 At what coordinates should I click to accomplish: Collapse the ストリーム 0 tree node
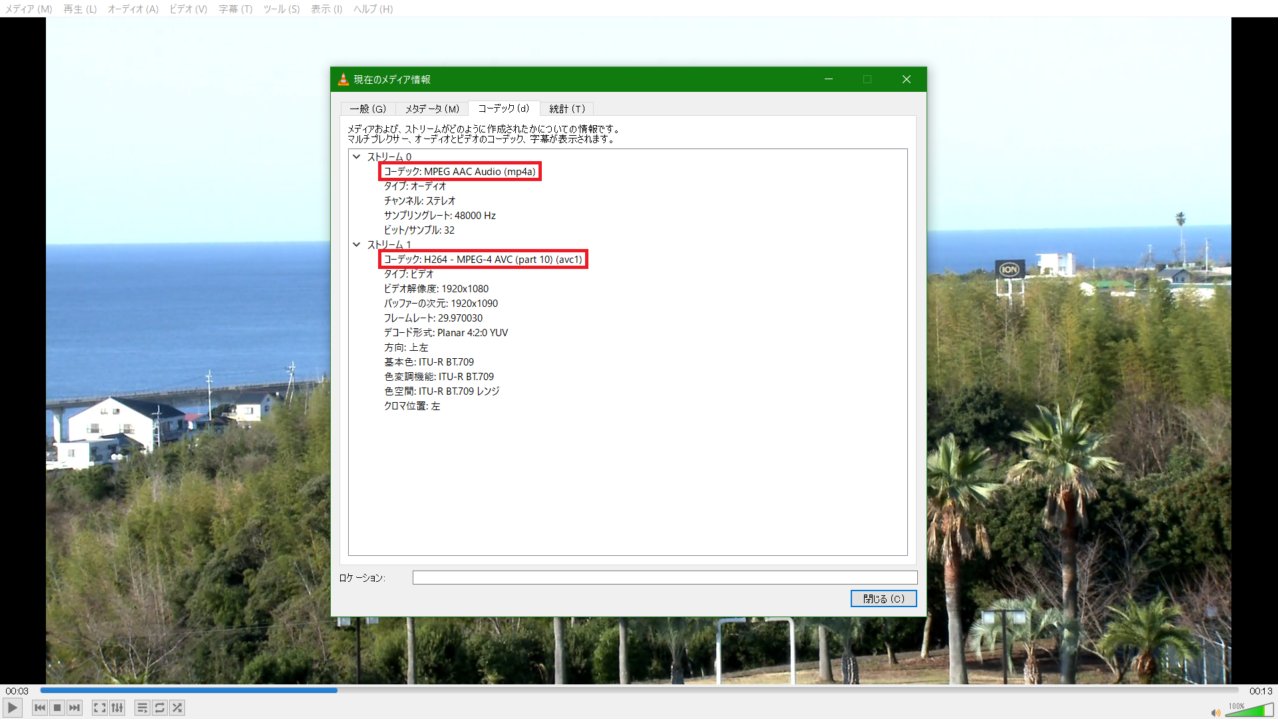pos(357,157)
